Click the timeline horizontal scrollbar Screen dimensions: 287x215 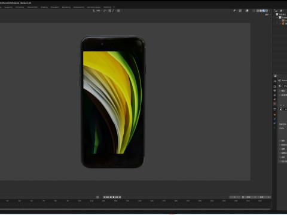pyautogui.click(x=136, y=209)
